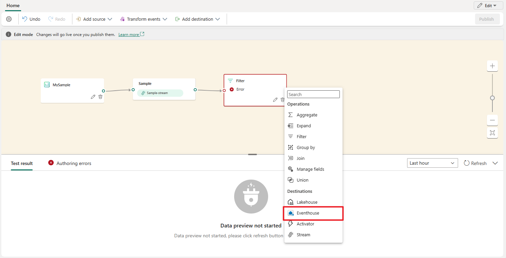Switch to the Authoring errors tab
Screen dimensions: 506x258
tap(74, 163)
